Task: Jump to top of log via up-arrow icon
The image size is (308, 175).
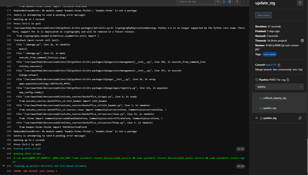Action: pyautogui.click(x=237, y=2)
